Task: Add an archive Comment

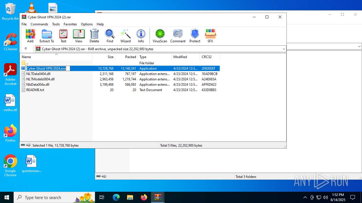Action: click(x=178, y=36)
